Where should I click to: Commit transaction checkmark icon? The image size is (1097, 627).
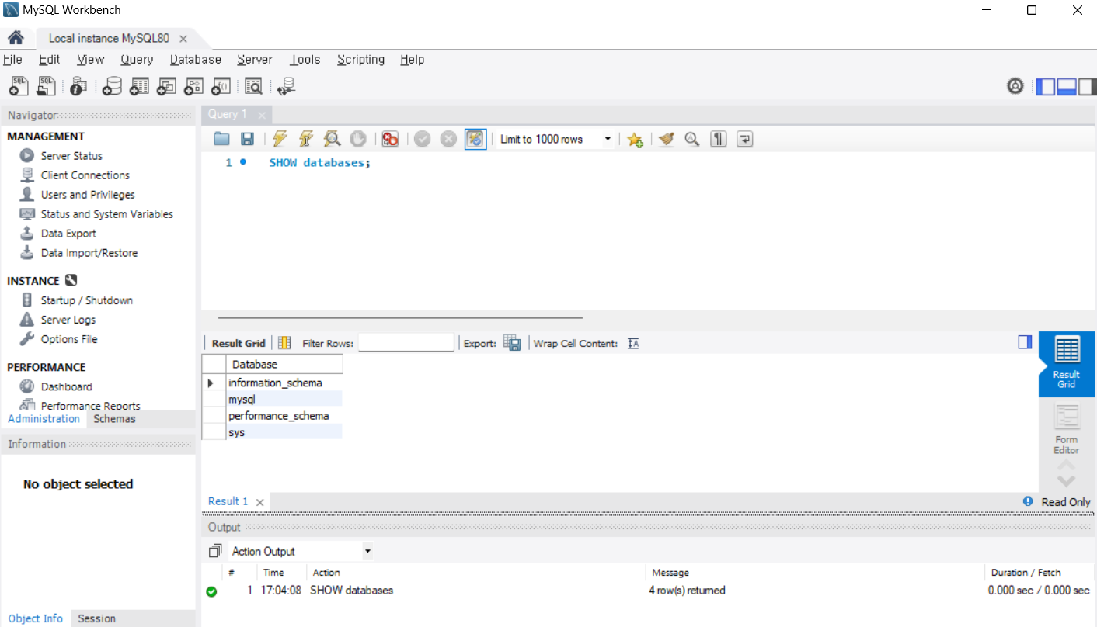(x=423, y=139)
